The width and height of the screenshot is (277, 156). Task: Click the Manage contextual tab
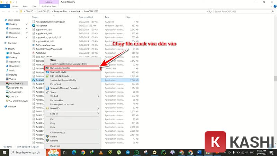coord(49,2)
